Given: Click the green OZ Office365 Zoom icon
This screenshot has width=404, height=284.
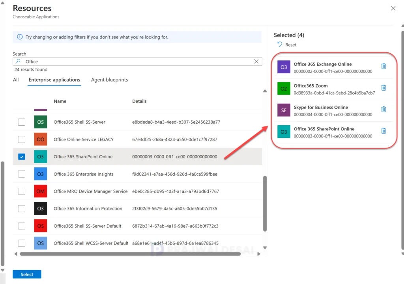Looking at the screenshot, I should tap(284, 89).
